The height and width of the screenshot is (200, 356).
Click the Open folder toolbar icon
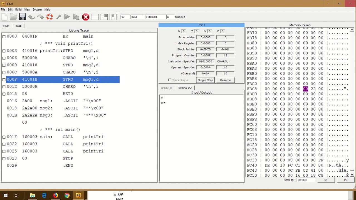coord(13,17)
